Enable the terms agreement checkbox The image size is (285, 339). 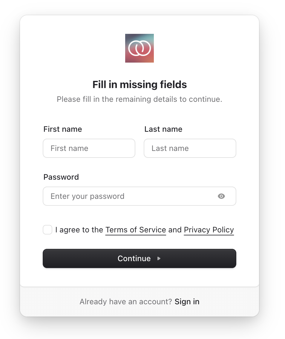tap(47, 230)
